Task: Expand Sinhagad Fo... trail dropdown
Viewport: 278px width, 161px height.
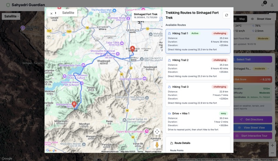Action: point(252,69)
